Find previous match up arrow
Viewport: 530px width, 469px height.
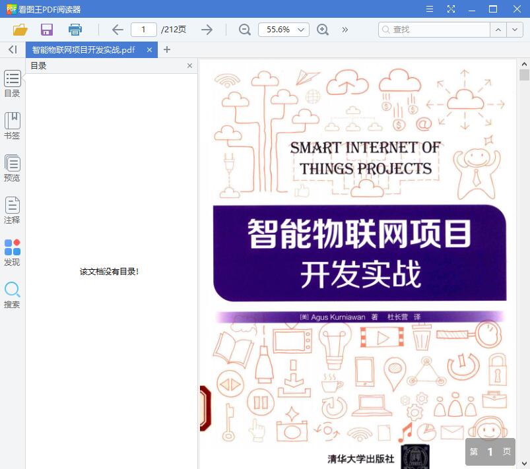498,30
